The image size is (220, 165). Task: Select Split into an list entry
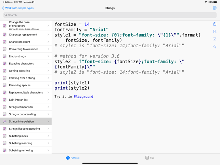[x=18, y=100]
